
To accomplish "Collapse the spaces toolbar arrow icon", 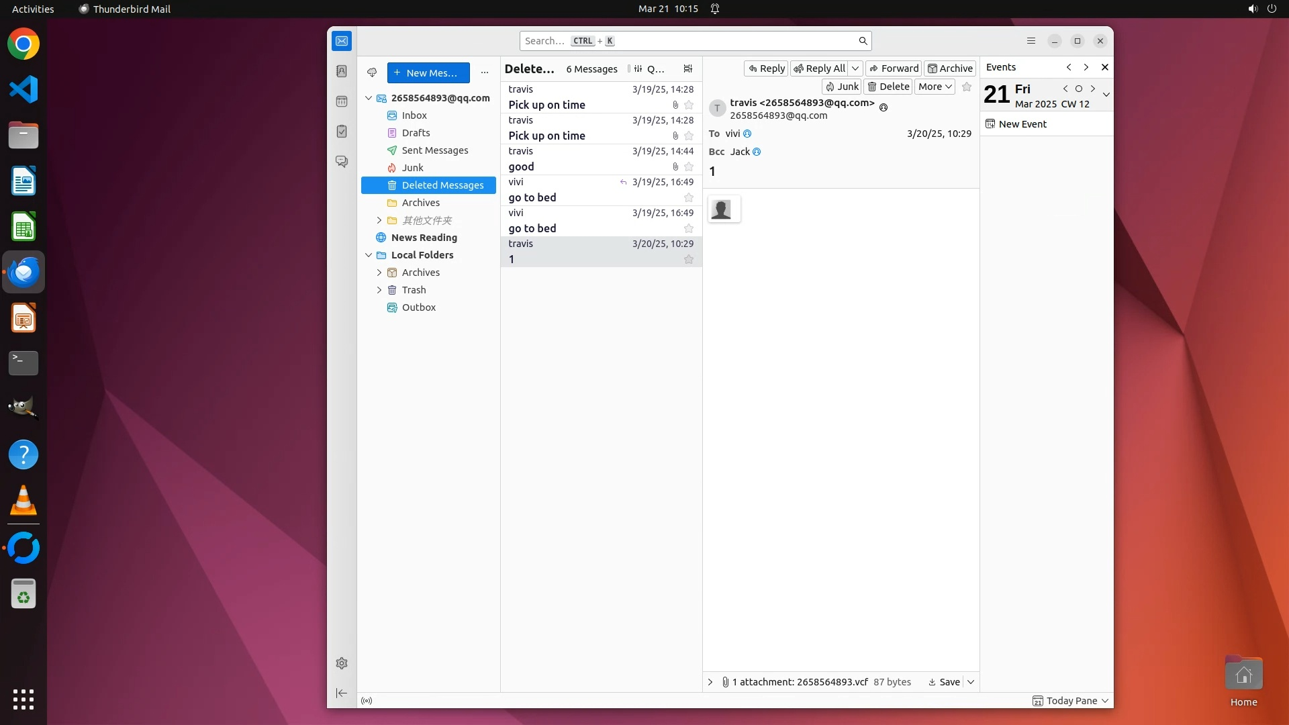I will click(342, 693).
